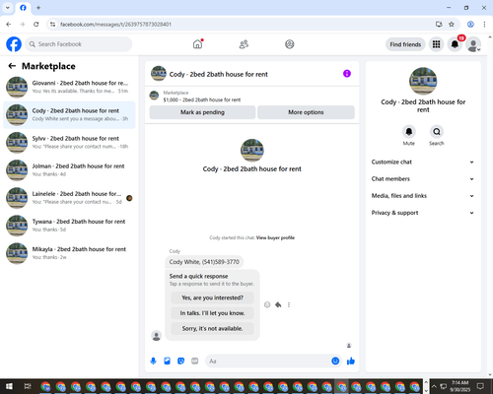Click the taskbar clock showing 7:14 AM
Image resolution: width=493 pixels, height=394 pixels.
coord(459,386)
